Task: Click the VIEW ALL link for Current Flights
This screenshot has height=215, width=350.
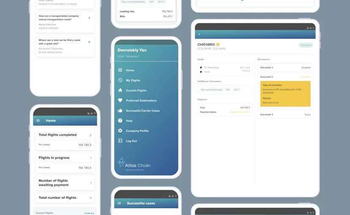Action: click(89, 213)
